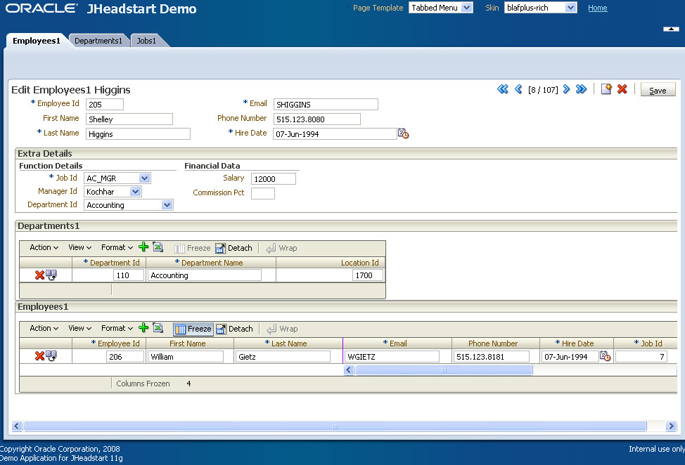Open the Job Id dropdown
Screen dimensions: 685x465
tap(117, 178)
